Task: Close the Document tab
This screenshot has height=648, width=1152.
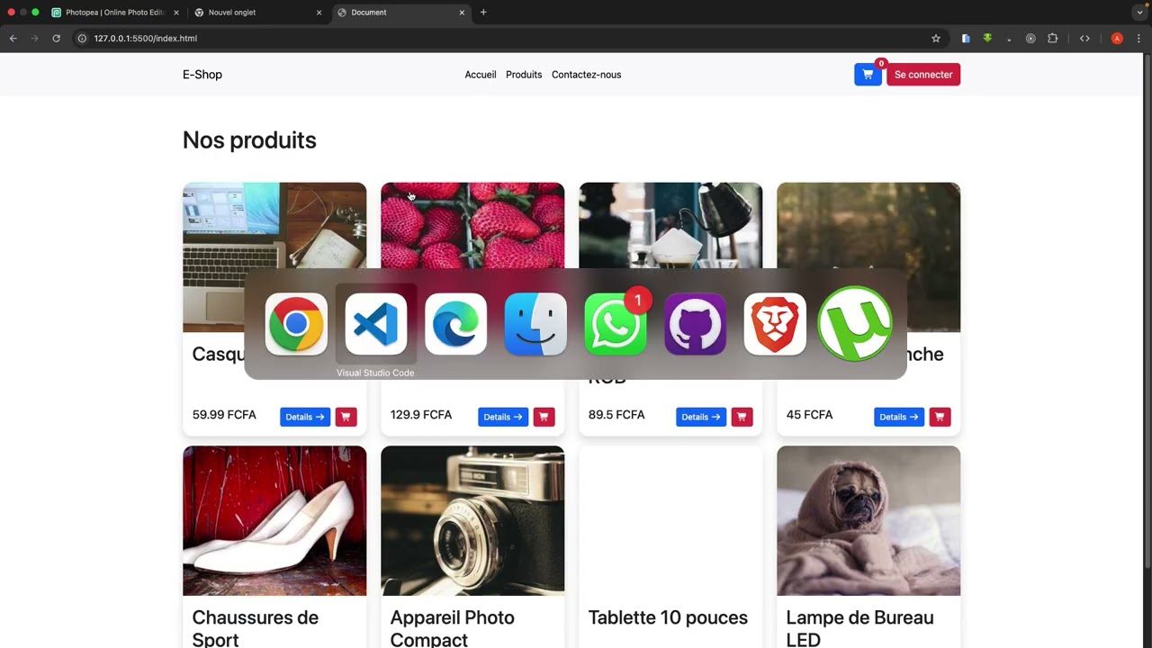Action: [462, 13]
